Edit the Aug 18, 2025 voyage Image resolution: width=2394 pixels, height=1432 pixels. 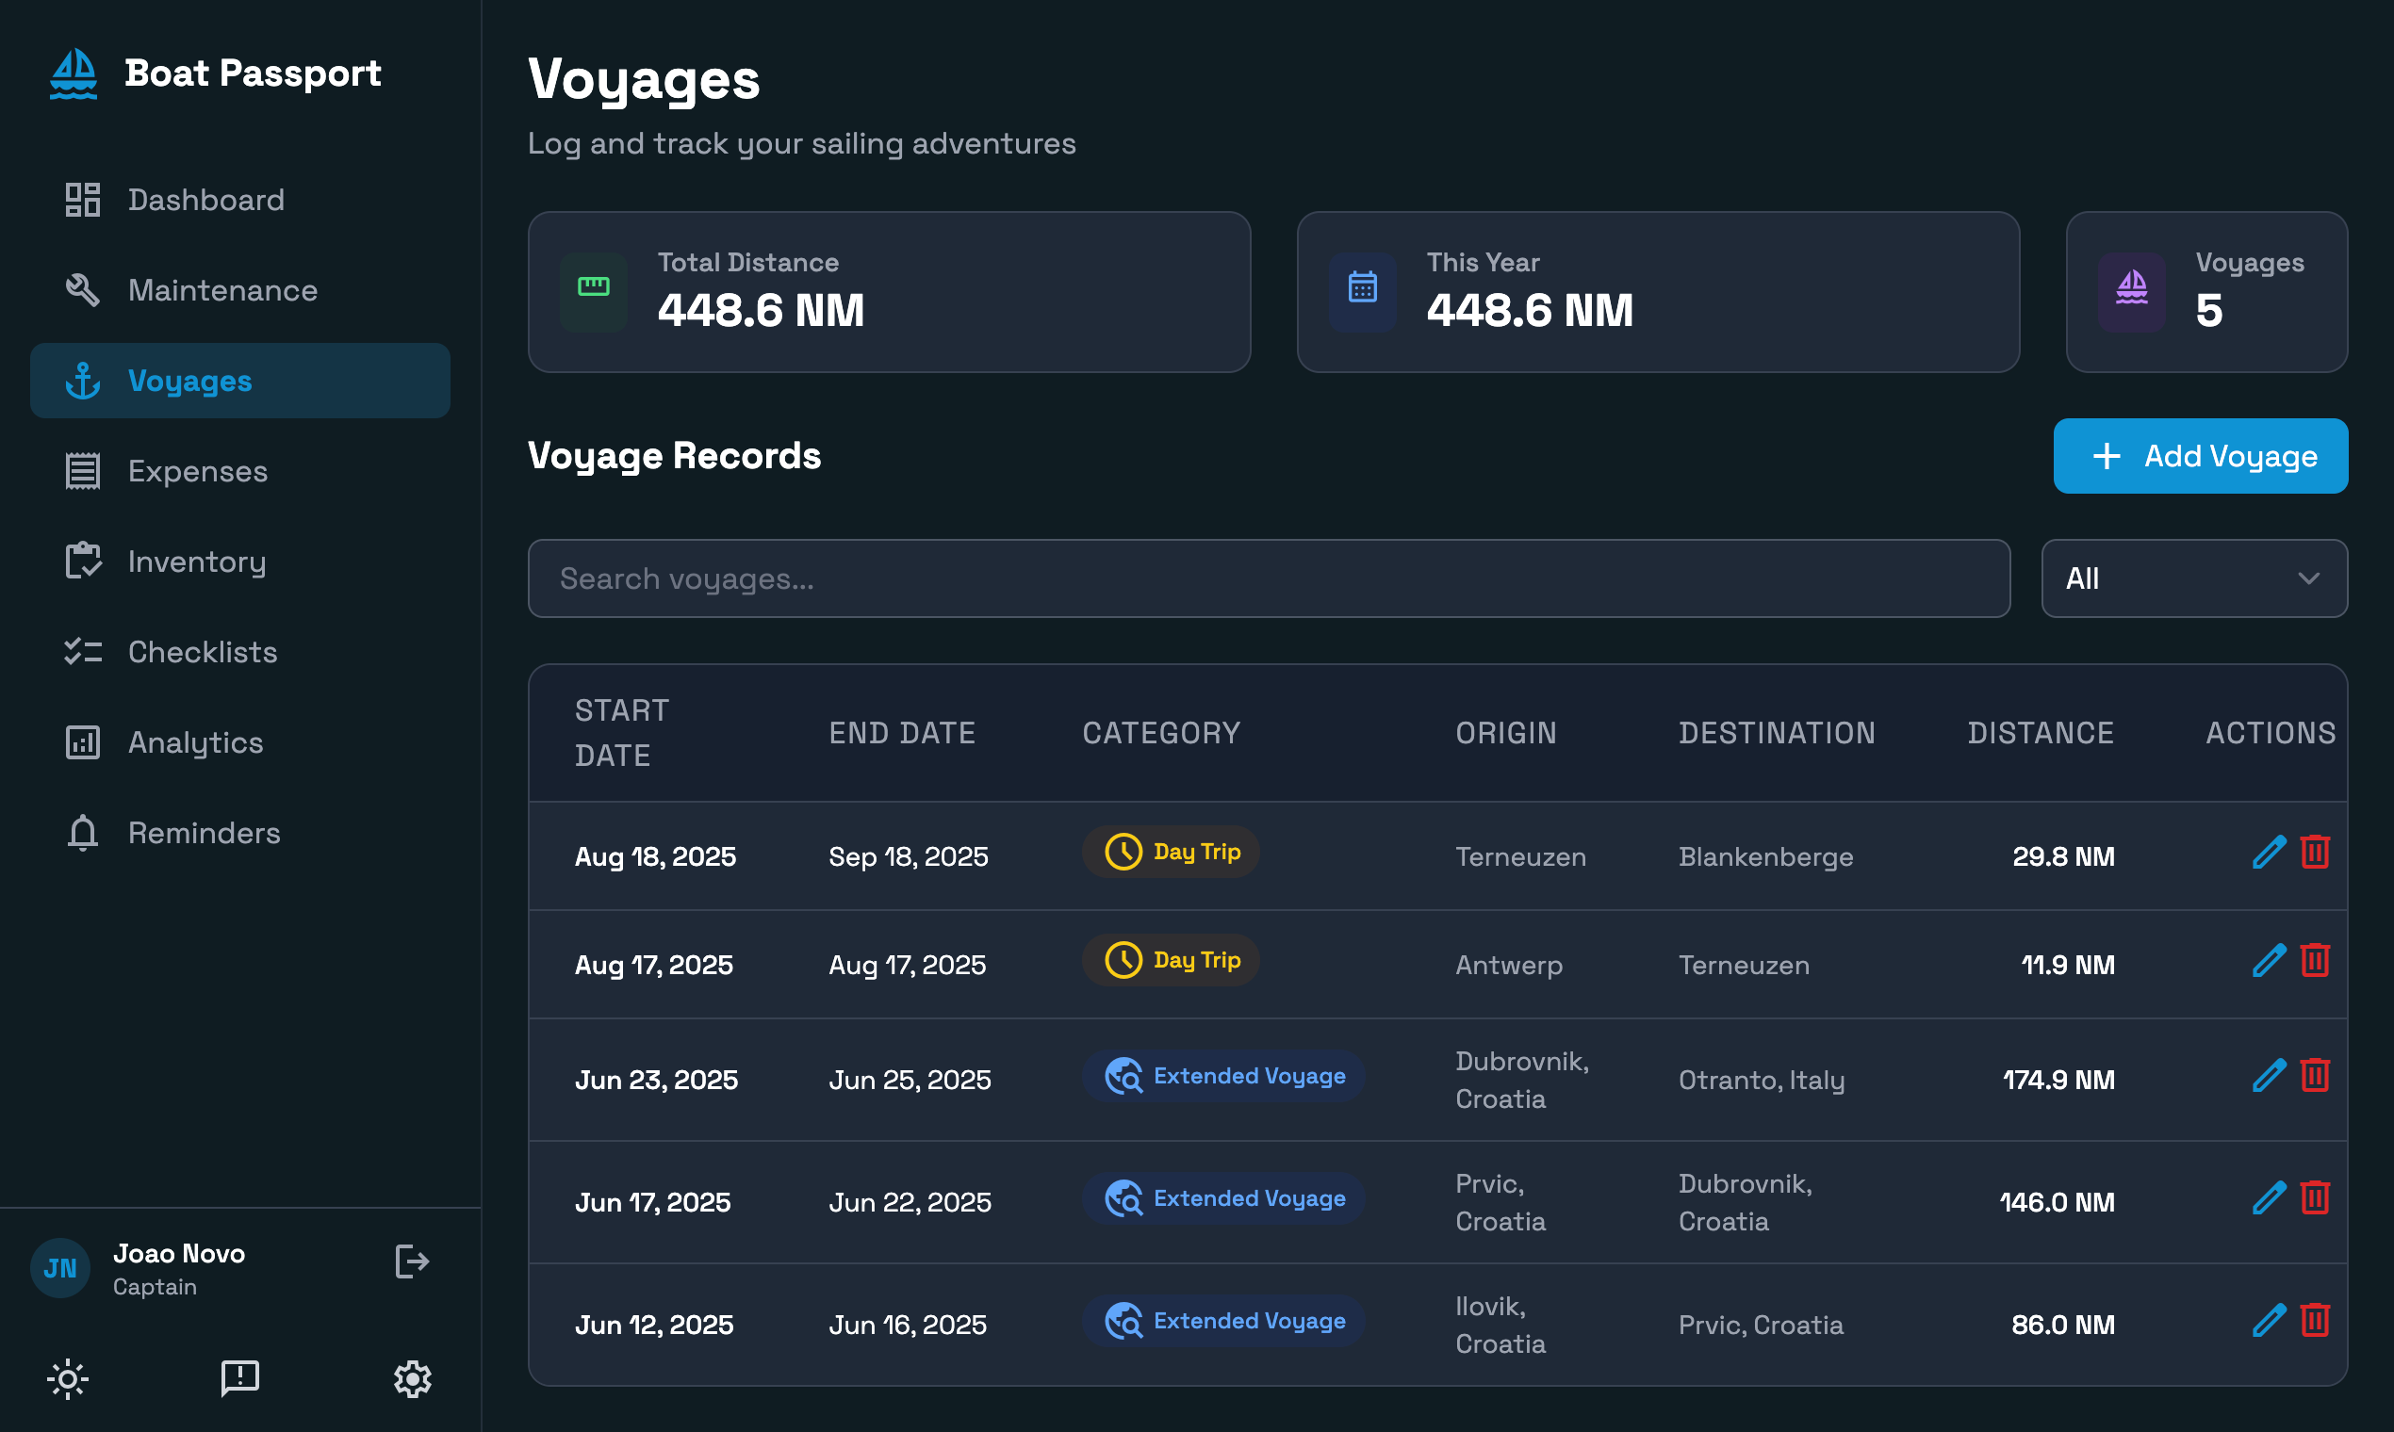click(2269, 852)
